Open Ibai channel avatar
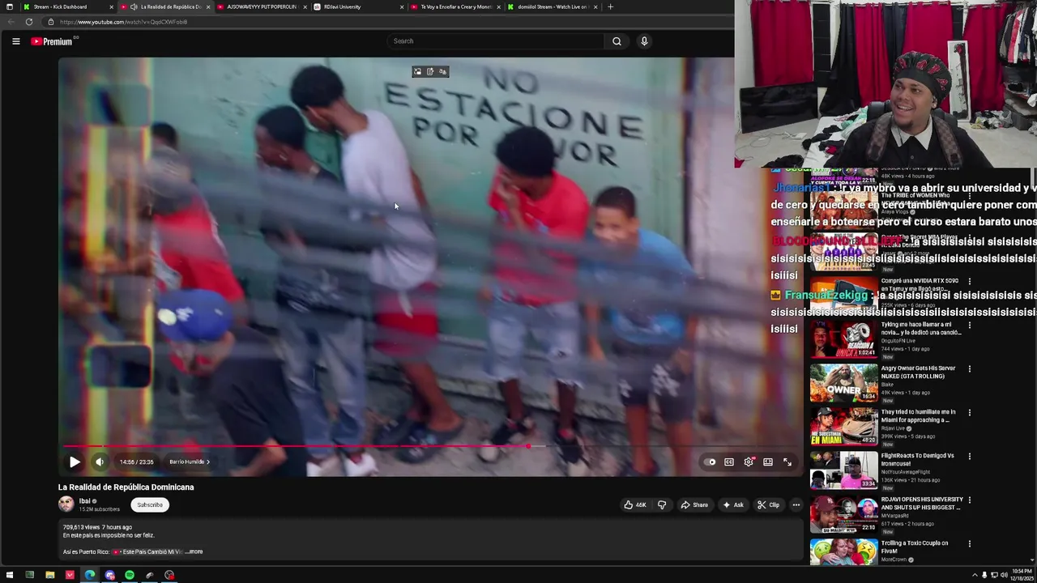Image resolution: width=1037 pixels, height=583 pixels. pyautogui.click(x=66, y=504)
